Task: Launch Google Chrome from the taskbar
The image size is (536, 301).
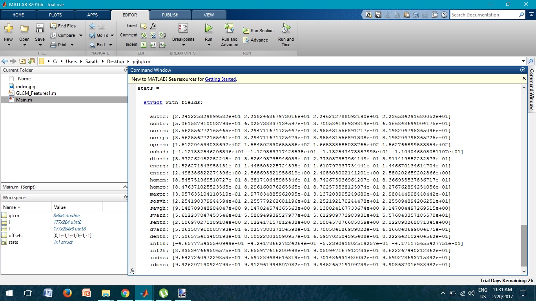Action: tap(125, 293)
